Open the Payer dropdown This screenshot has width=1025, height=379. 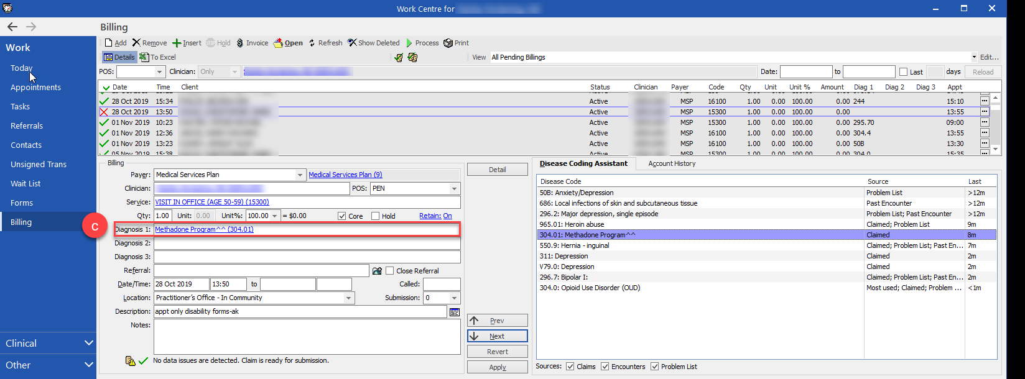pos(300,175)
